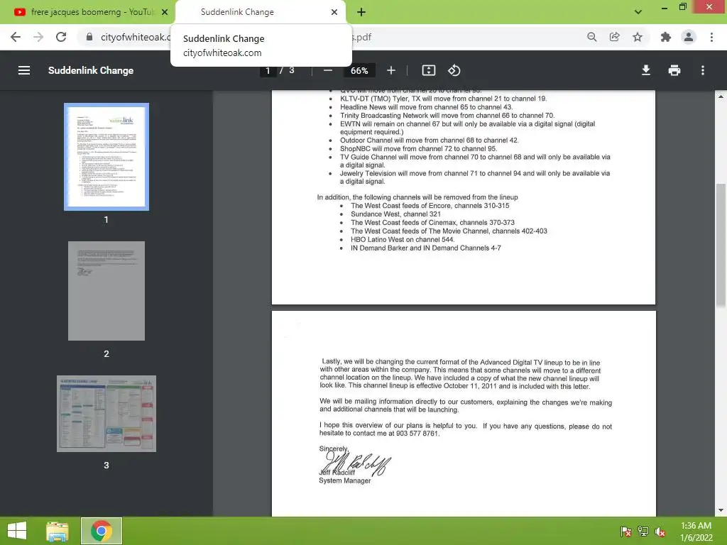Bookmark this page with star icon
The width and height of the screenshot is (727, 545).
[638, 37]
